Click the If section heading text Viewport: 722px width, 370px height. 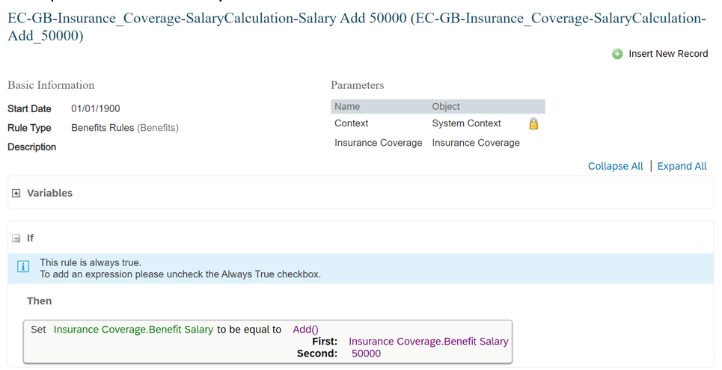pyautogui.click(x=31, y=238)
